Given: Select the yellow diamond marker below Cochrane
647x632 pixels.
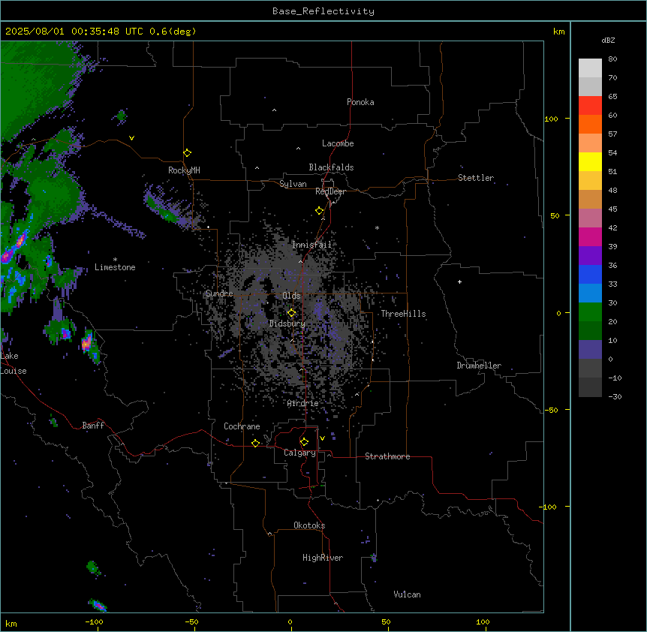Looking at the screenshot, I should [255, 443].
